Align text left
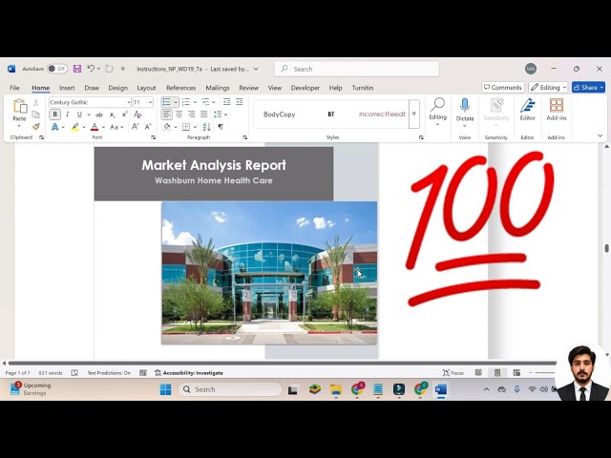Image resolution: width=611 pixels, height=458 pixels. coord(167,114)
